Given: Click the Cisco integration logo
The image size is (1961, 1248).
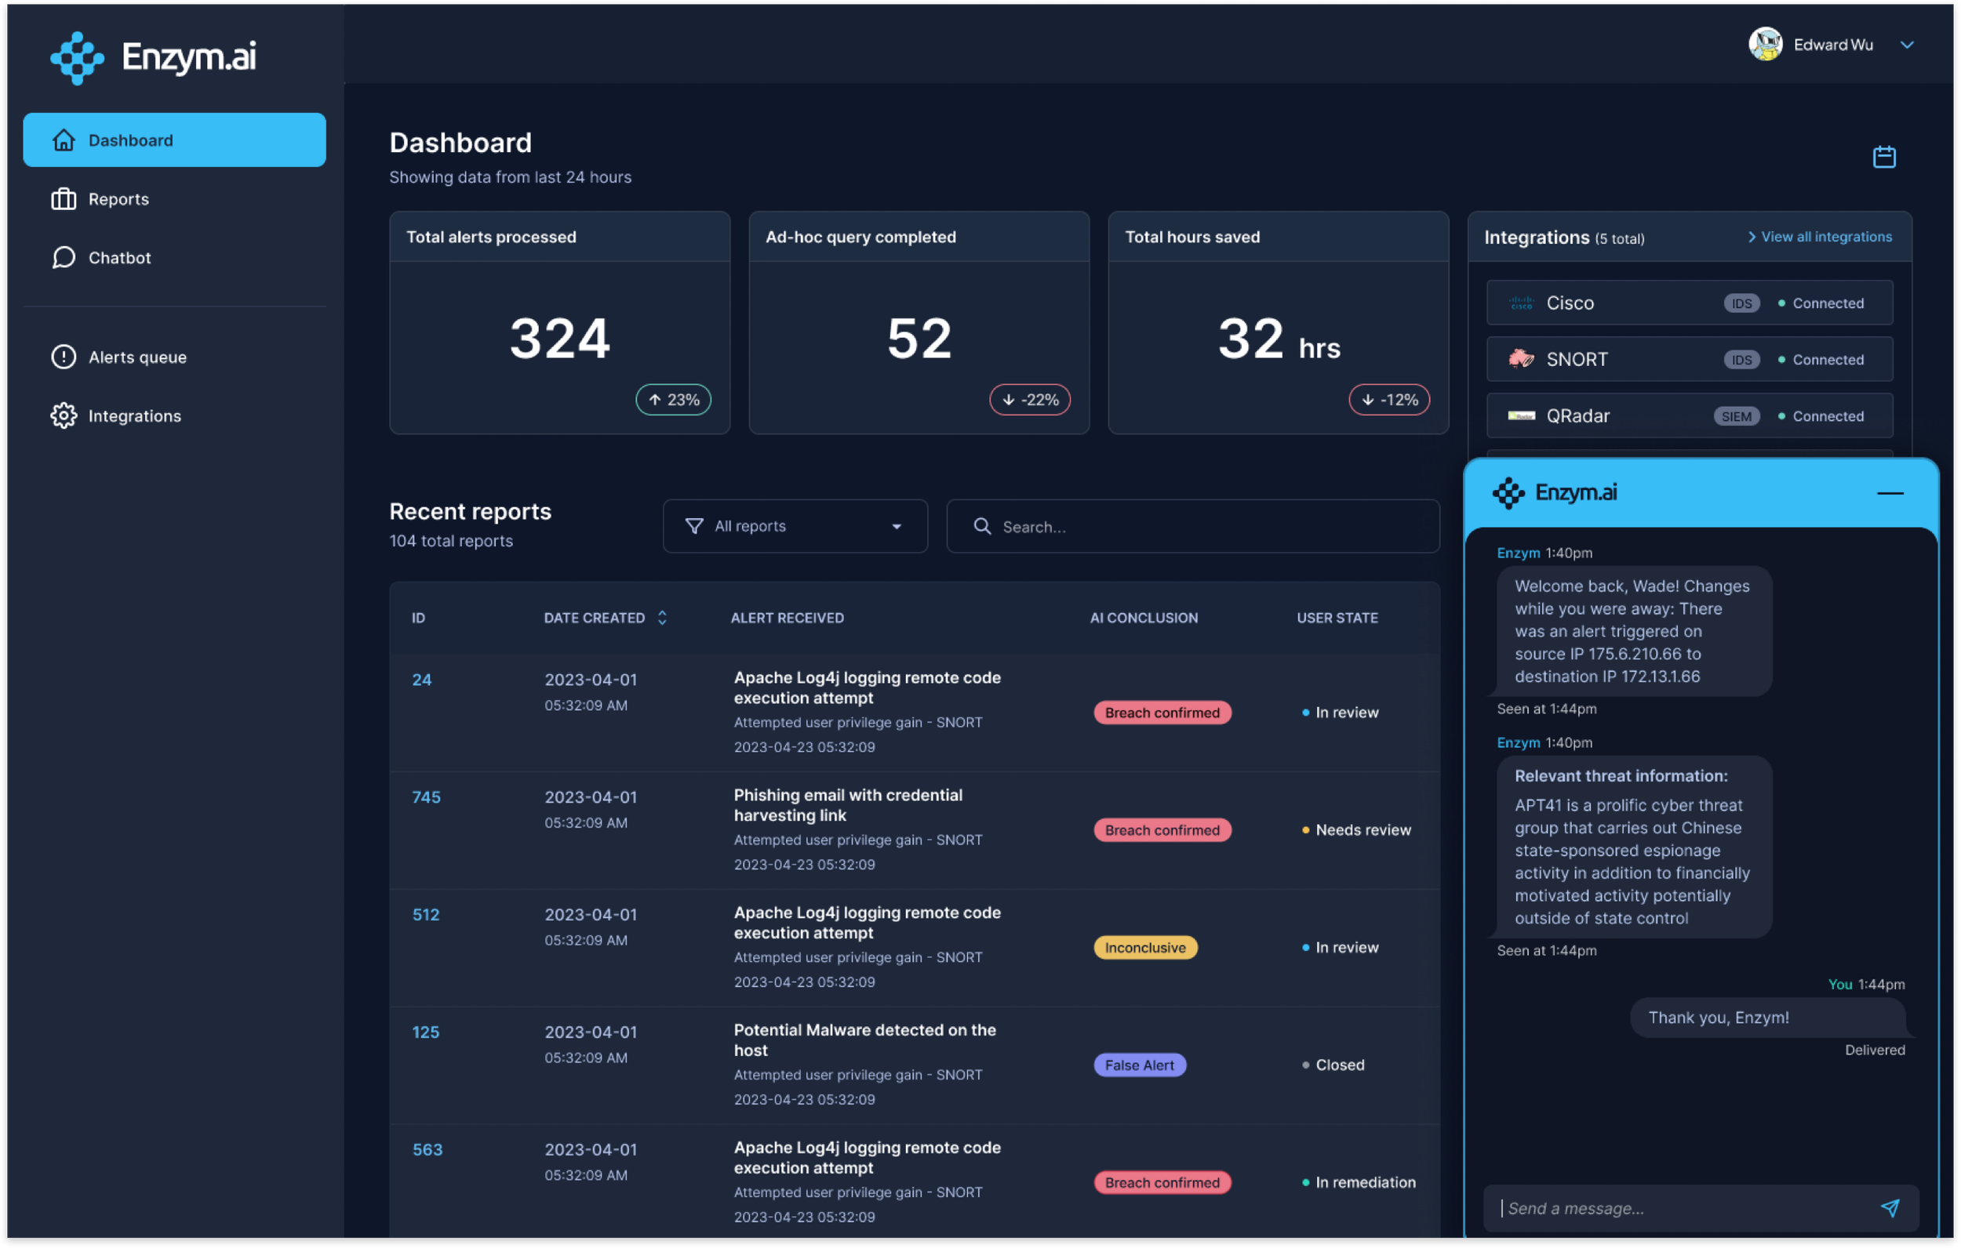Looking at the screenshot, I should click(x=1521, y=303).
